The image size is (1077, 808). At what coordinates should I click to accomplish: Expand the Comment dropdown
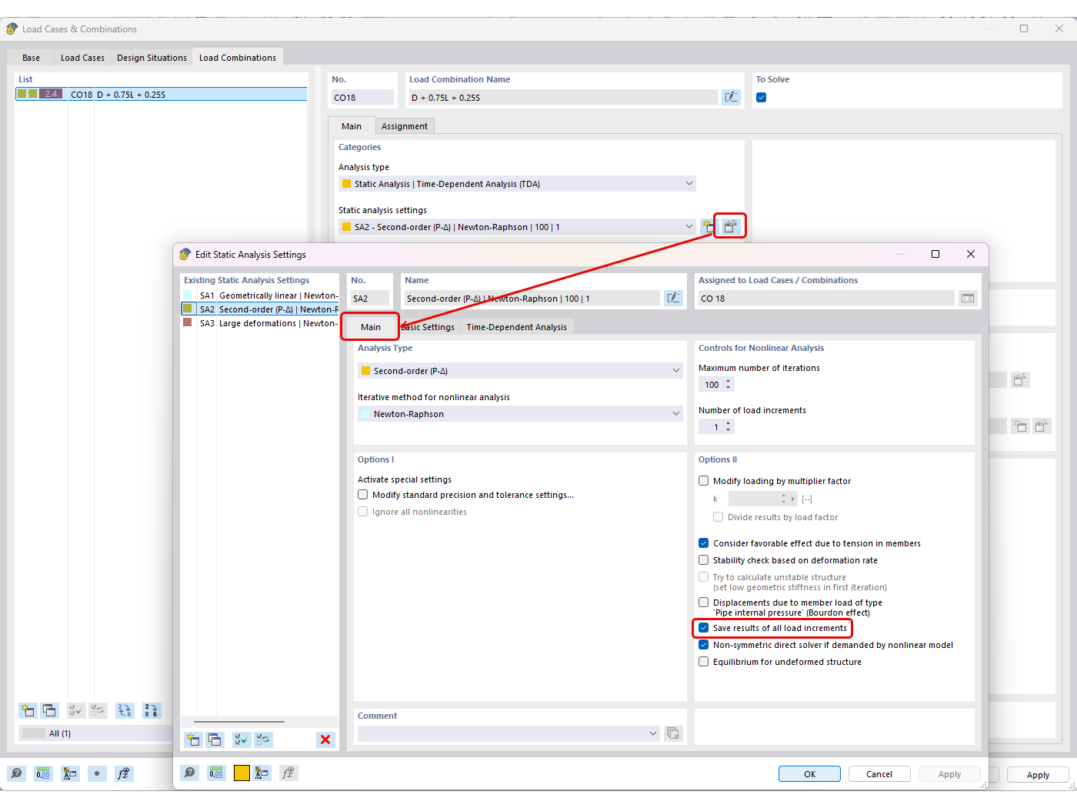[652, 733]
